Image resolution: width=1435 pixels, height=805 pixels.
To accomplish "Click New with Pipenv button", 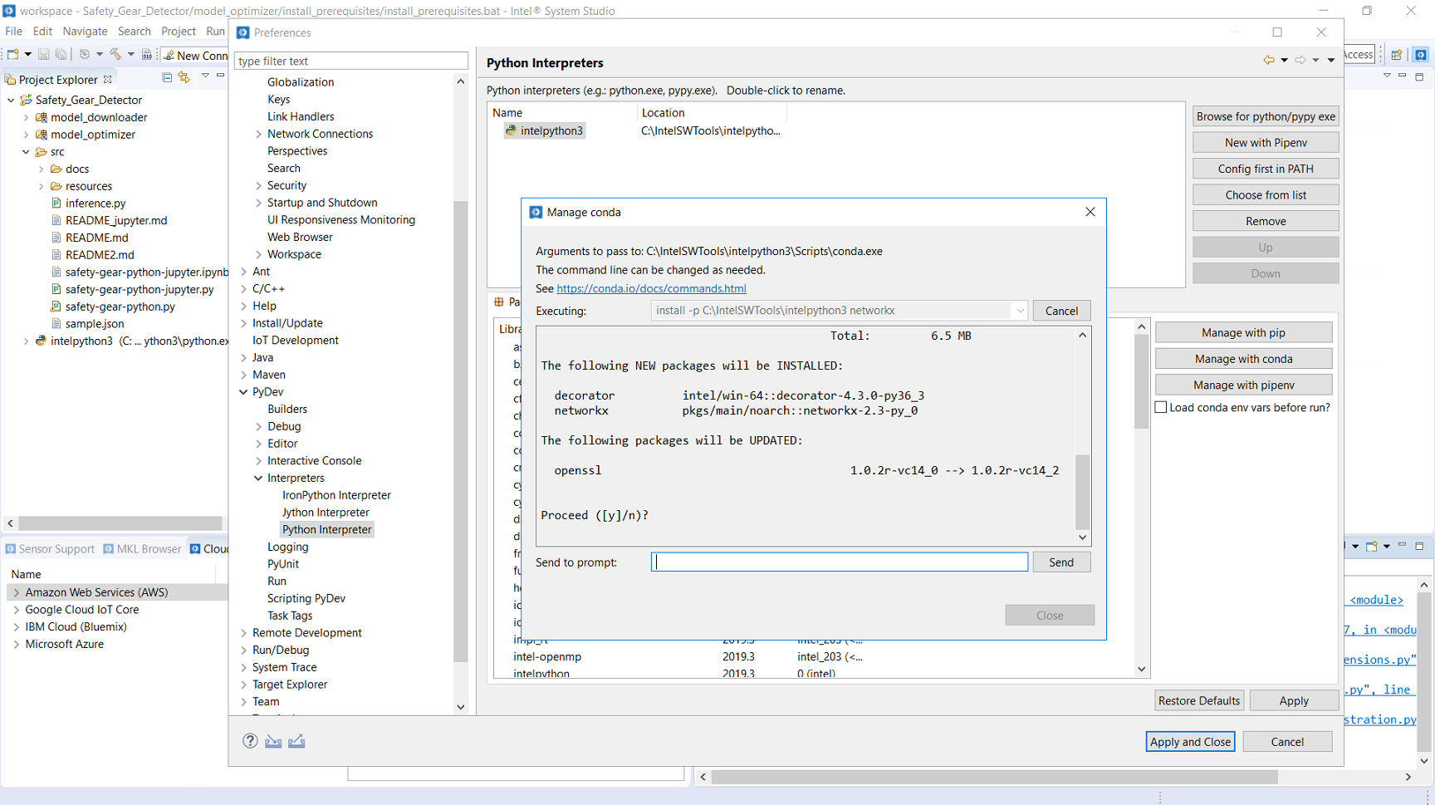I will point(1266,142).
